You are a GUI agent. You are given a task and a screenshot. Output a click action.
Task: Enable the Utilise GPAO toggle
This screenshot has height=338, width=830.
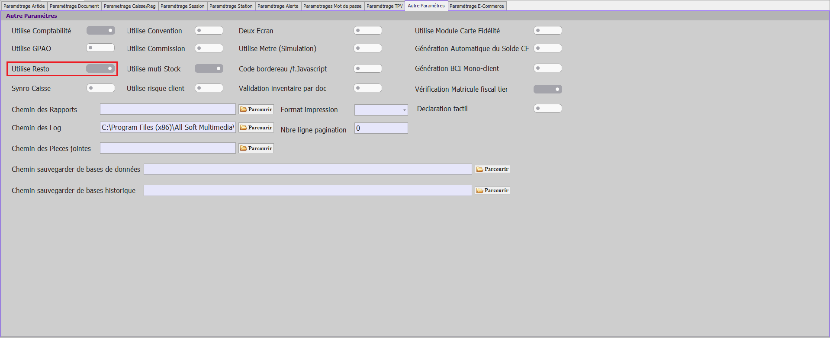(x=101, y=48)
